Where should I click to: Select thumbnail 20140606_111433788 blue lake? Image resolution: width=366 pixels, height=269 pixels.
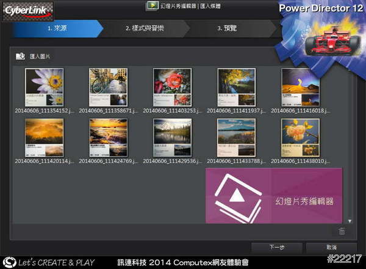236,137
